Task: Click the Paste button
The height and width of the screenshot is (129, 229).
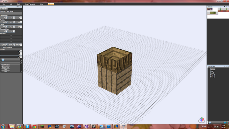Action: click(x=6, y=71)
